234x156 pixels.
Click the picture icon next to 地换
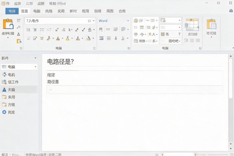[136, 41]
